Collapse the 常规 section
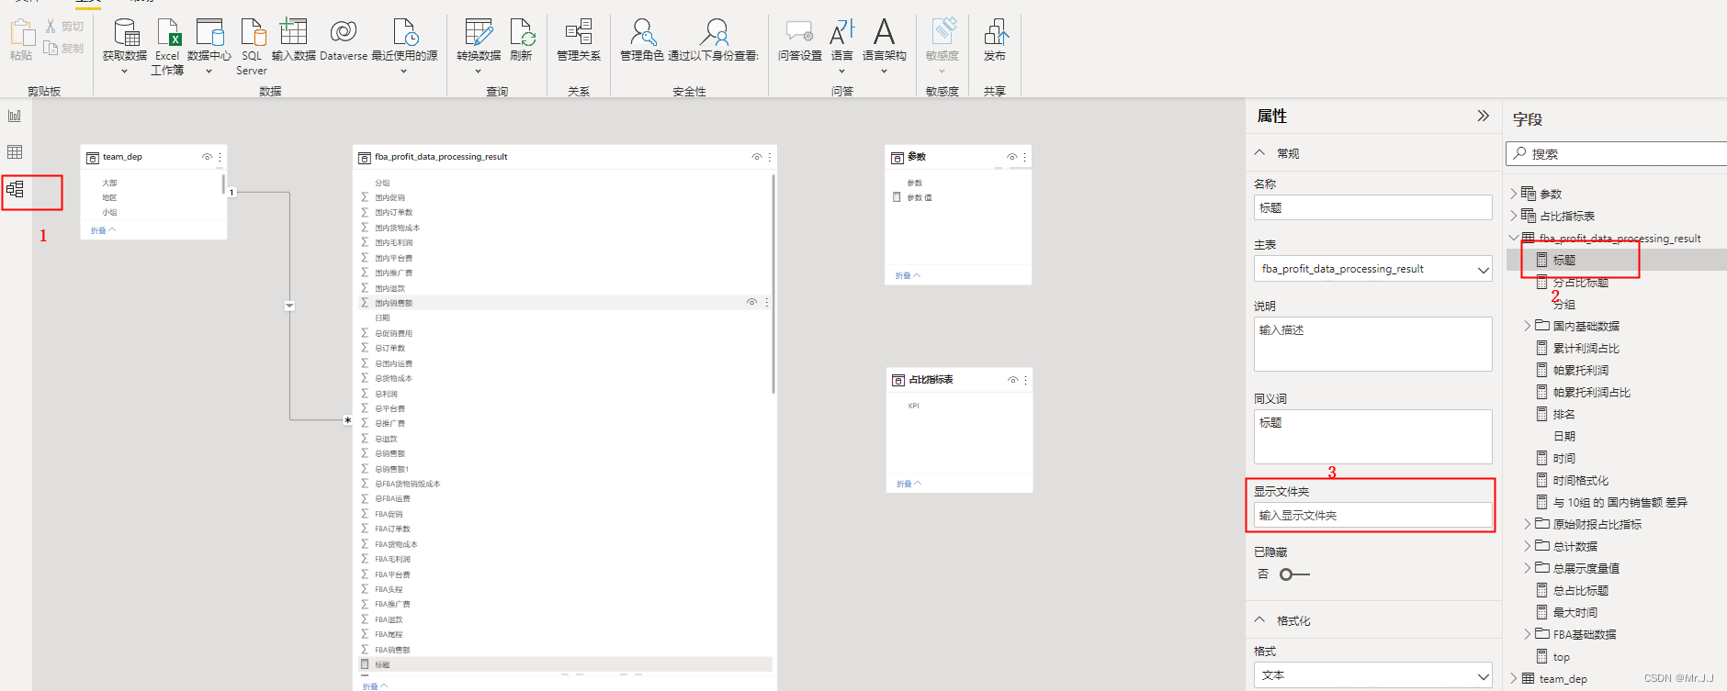The height and width of the screenshot is (691, 1727). (1259, 153)
